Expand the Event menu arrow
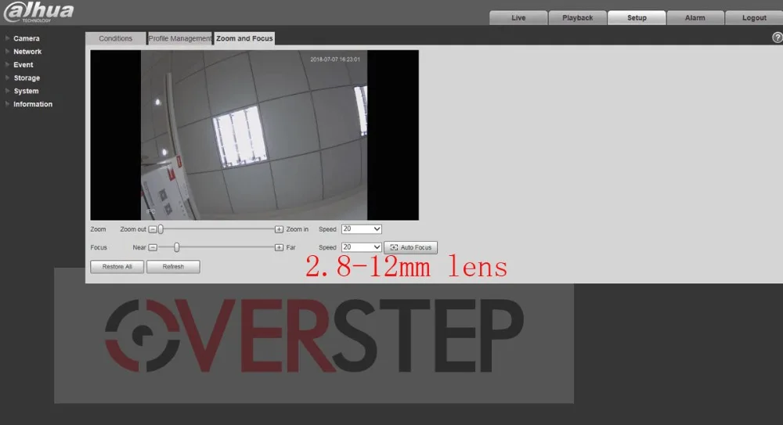This screenshot has height=425, width=783. click(x=8, y=64)
